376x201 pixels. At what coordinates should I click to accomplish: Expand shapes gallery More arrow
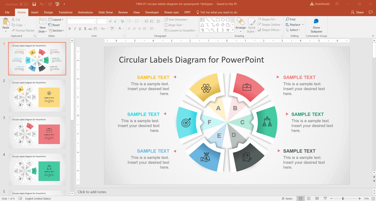pyautogui.click(x=232, y=30)
